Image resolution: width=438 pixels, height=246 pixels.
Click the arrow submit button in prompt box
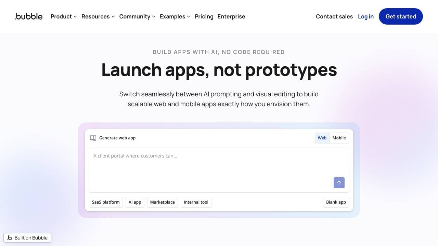point(339,183)
